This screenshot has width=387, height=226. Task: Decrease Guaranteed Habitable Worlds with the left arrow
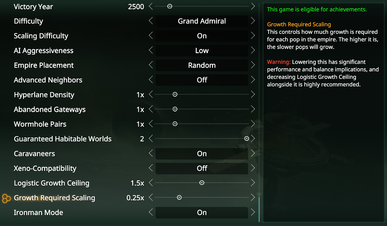pos(151,138)
